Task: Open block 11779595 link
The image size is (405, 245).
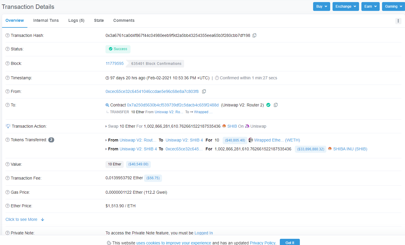Action: pos(115,63)
